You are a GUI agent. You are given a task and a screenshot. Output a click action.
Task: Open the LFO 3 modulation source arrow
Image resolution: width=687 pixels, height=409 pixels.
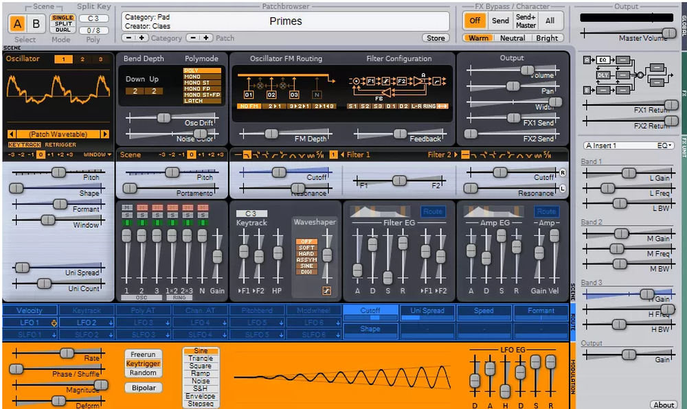(168, 323)
